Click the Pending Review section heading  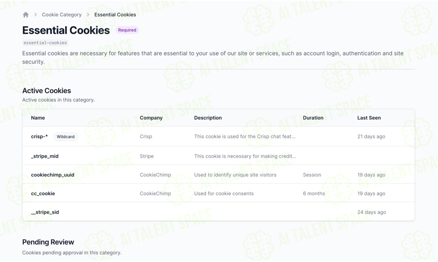pos(48,242)
